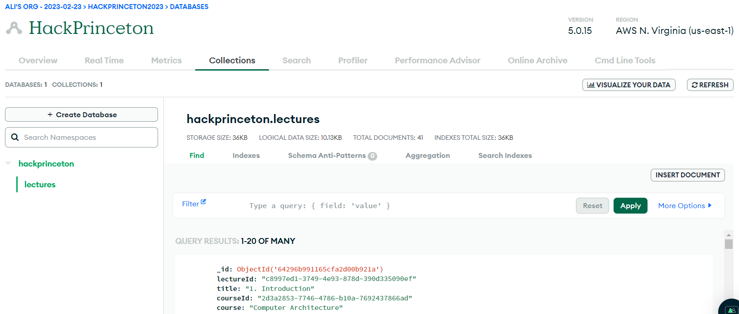
Task: Open the Search Indexes sub-tab
Action: click(x=505, y=155)
